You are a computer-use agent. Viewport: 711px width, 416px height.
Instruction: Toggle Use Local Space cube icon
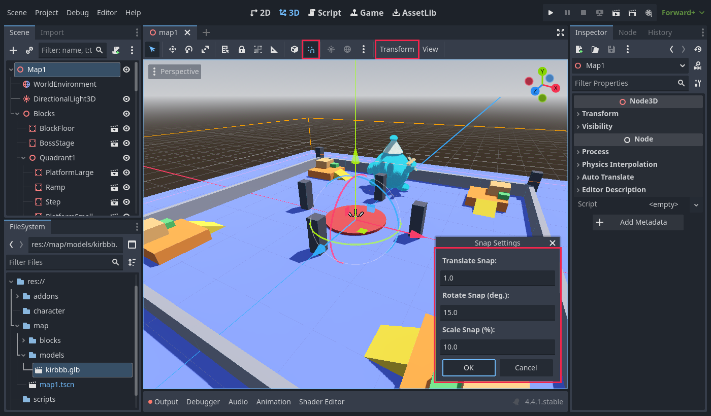[295, 49]
